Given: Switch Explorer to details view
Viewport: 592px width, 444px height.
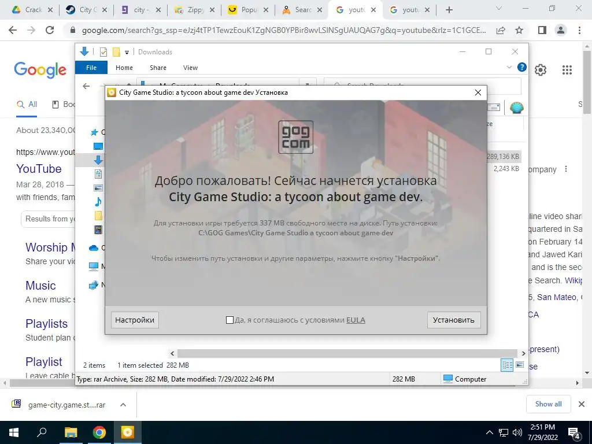Looking at the screenshot, I should tap(507, 365).
